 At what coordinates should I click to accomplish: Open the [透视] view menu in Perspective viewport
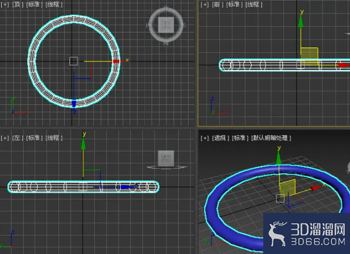(220, 138)
